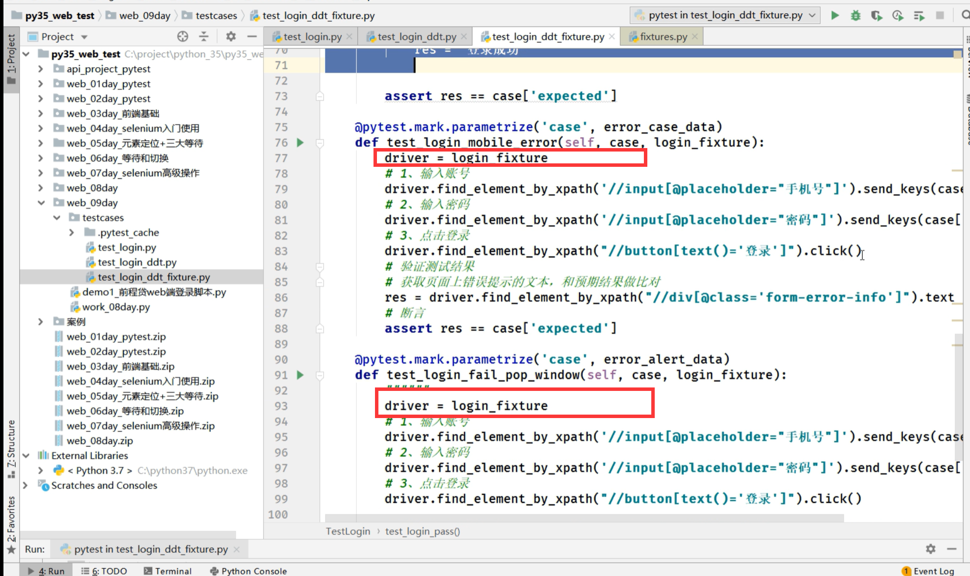This screenshot has height=576, width=970.
Task: Expand the web_08day folder
Action: click(x=41, y=188)
